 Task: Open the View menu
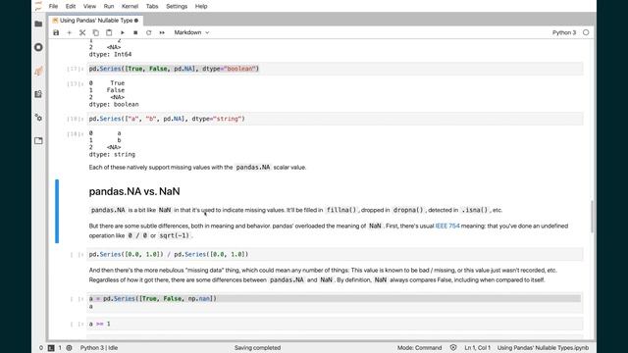click(x=89, y=7)
